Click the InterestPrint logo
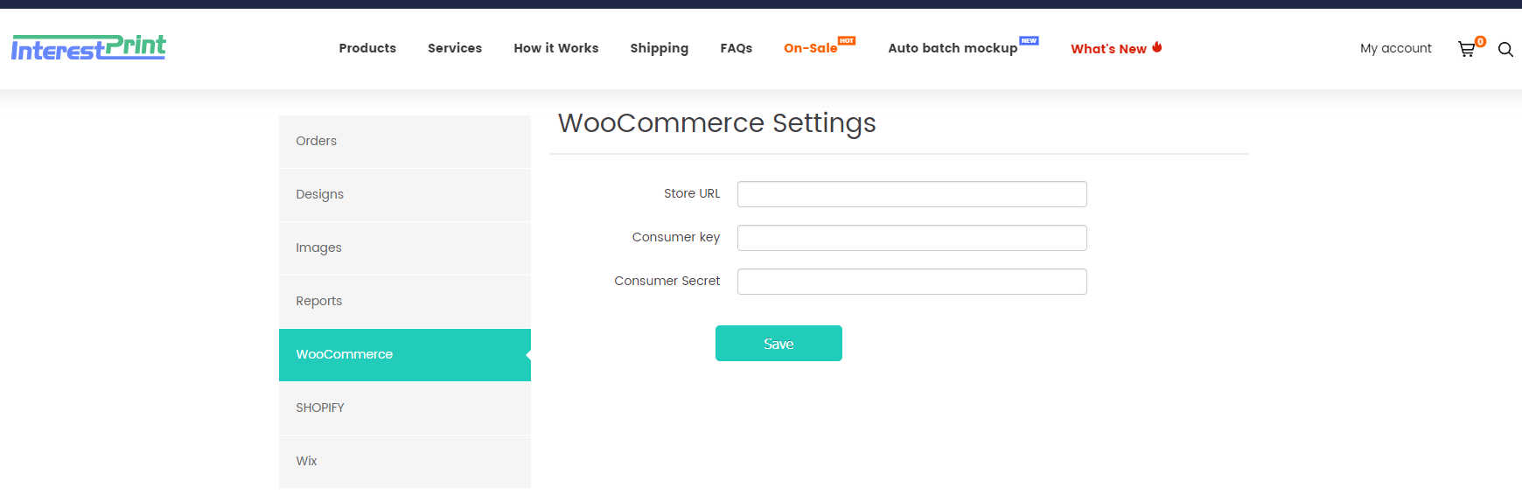Image resolution: width=1522 pixels, height=495 pixels. tap(88, 48)
